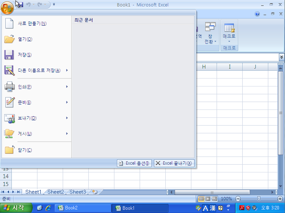Click the zoom out minus button

[x=238, y=199]
